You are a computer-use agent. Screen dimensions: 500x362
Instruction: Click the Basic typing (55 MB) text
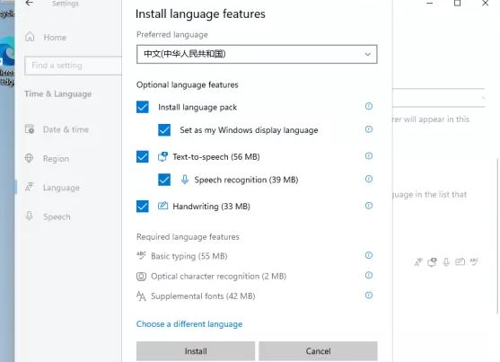[189, 256]
